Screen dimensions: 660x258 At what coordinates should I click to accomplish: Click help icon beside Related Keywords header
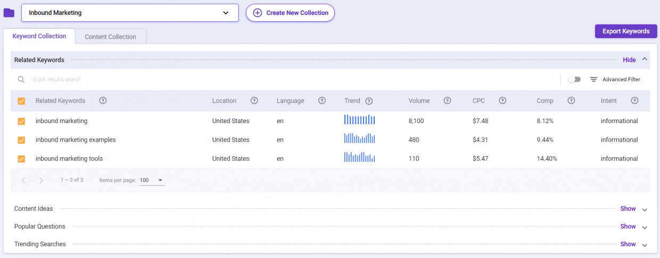tap(103, 101)
